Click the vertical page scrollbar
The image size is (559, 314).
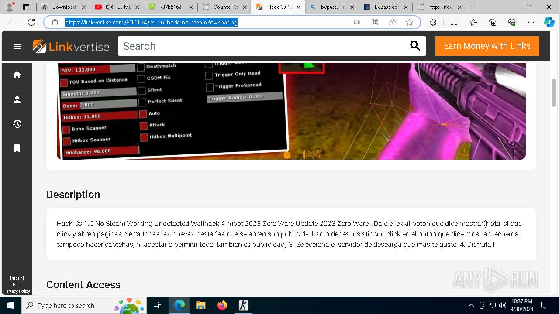coord(554,92)
